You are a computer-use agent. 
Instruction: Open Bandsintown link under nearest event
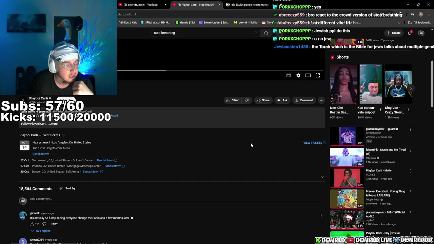click(41, 154)
